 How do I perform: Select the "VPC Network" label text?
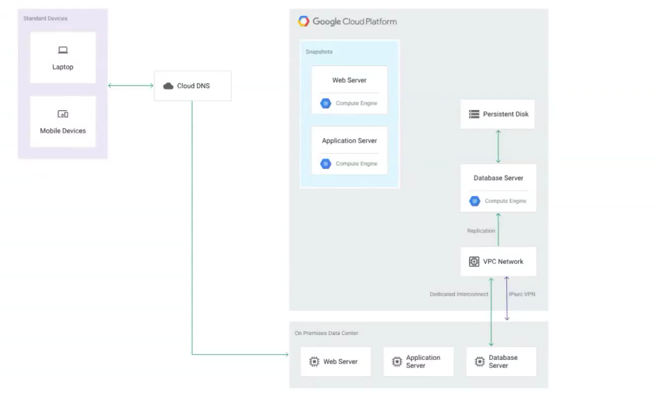coord(503,261)
